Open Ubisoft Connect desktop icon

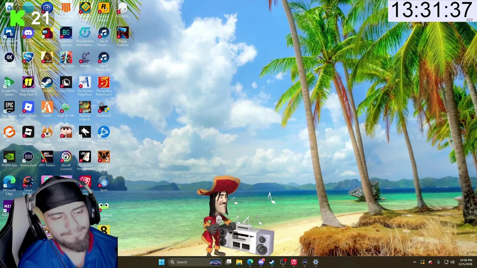[66, 161]
